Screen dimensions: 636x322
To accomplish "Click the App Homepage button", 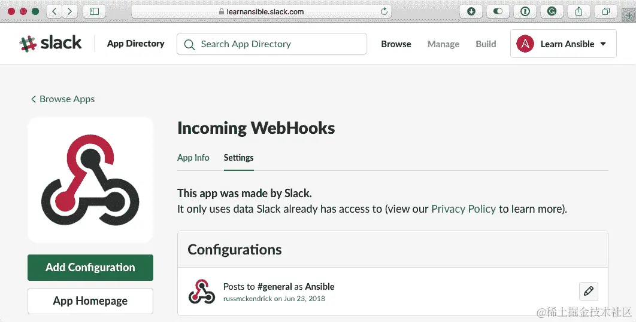I will 90,301.
